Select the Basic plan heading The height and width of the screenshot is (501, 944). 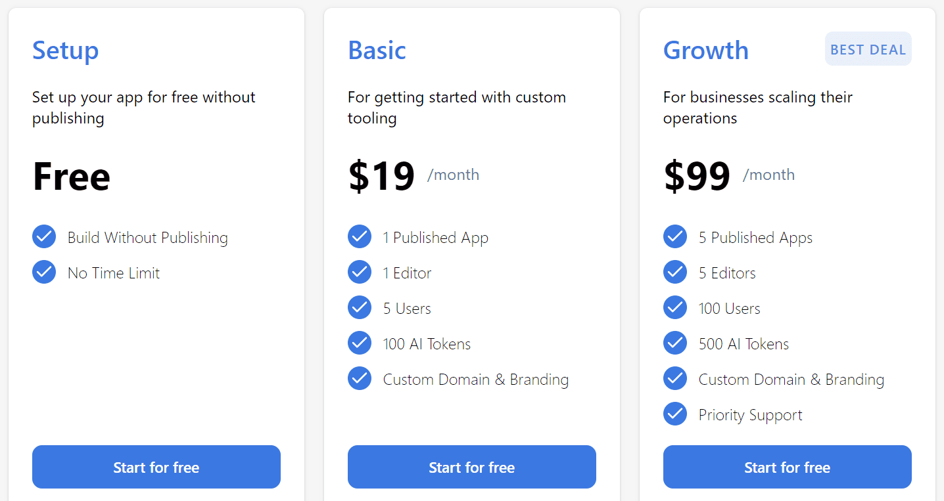point(377,51)
